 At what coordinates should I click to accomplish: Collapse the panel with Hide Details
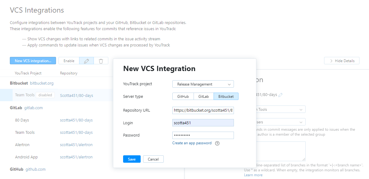tap(342, 60)
